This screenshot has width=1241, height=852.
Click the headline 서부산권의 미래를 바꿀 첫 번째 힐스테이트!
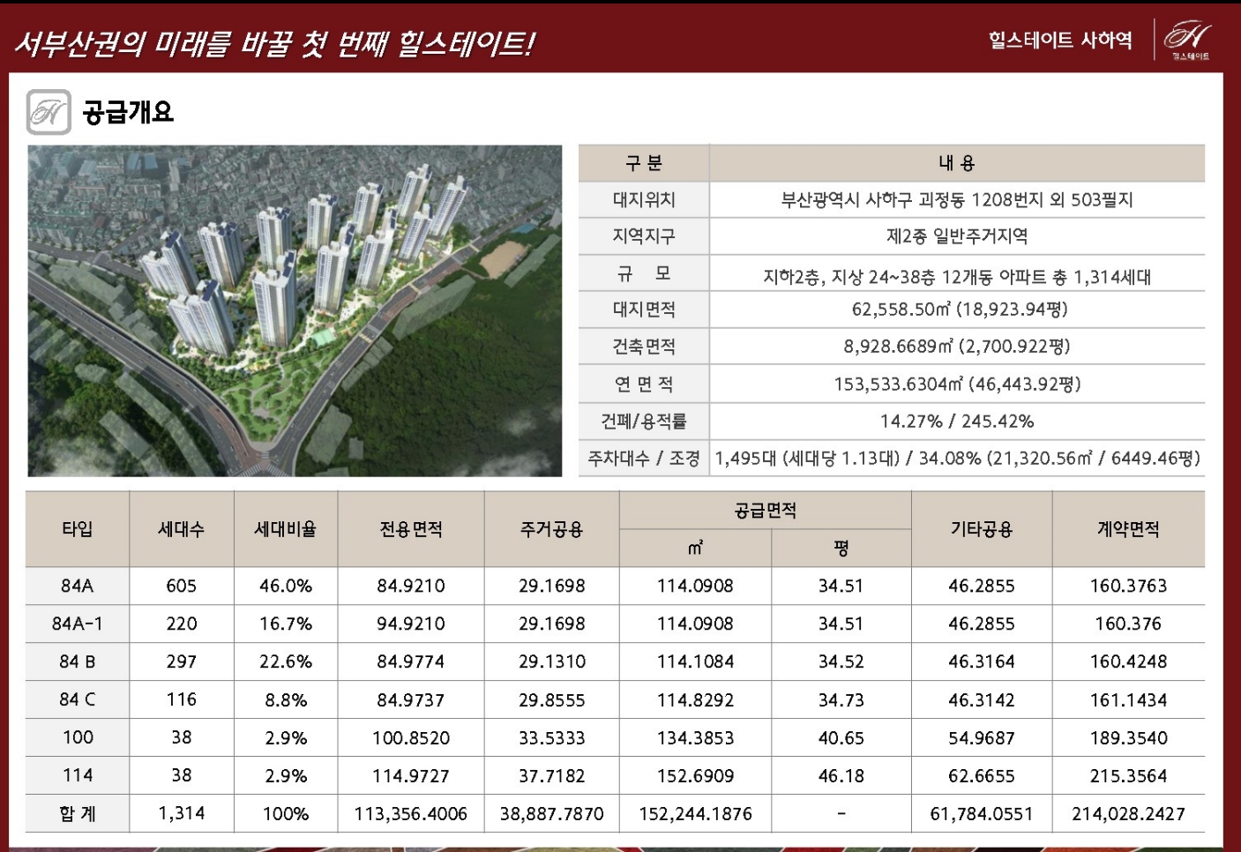(274, 43)
